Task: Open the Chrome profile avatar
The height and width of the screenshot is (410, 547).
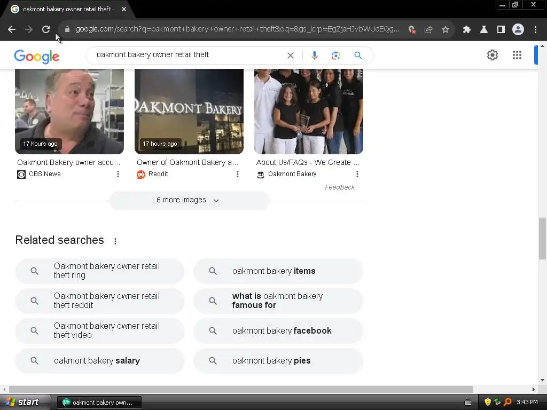Action: click(518, 30)
